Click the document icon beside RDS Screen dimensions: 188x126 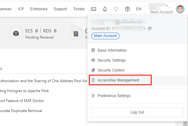tap(76, 34)
